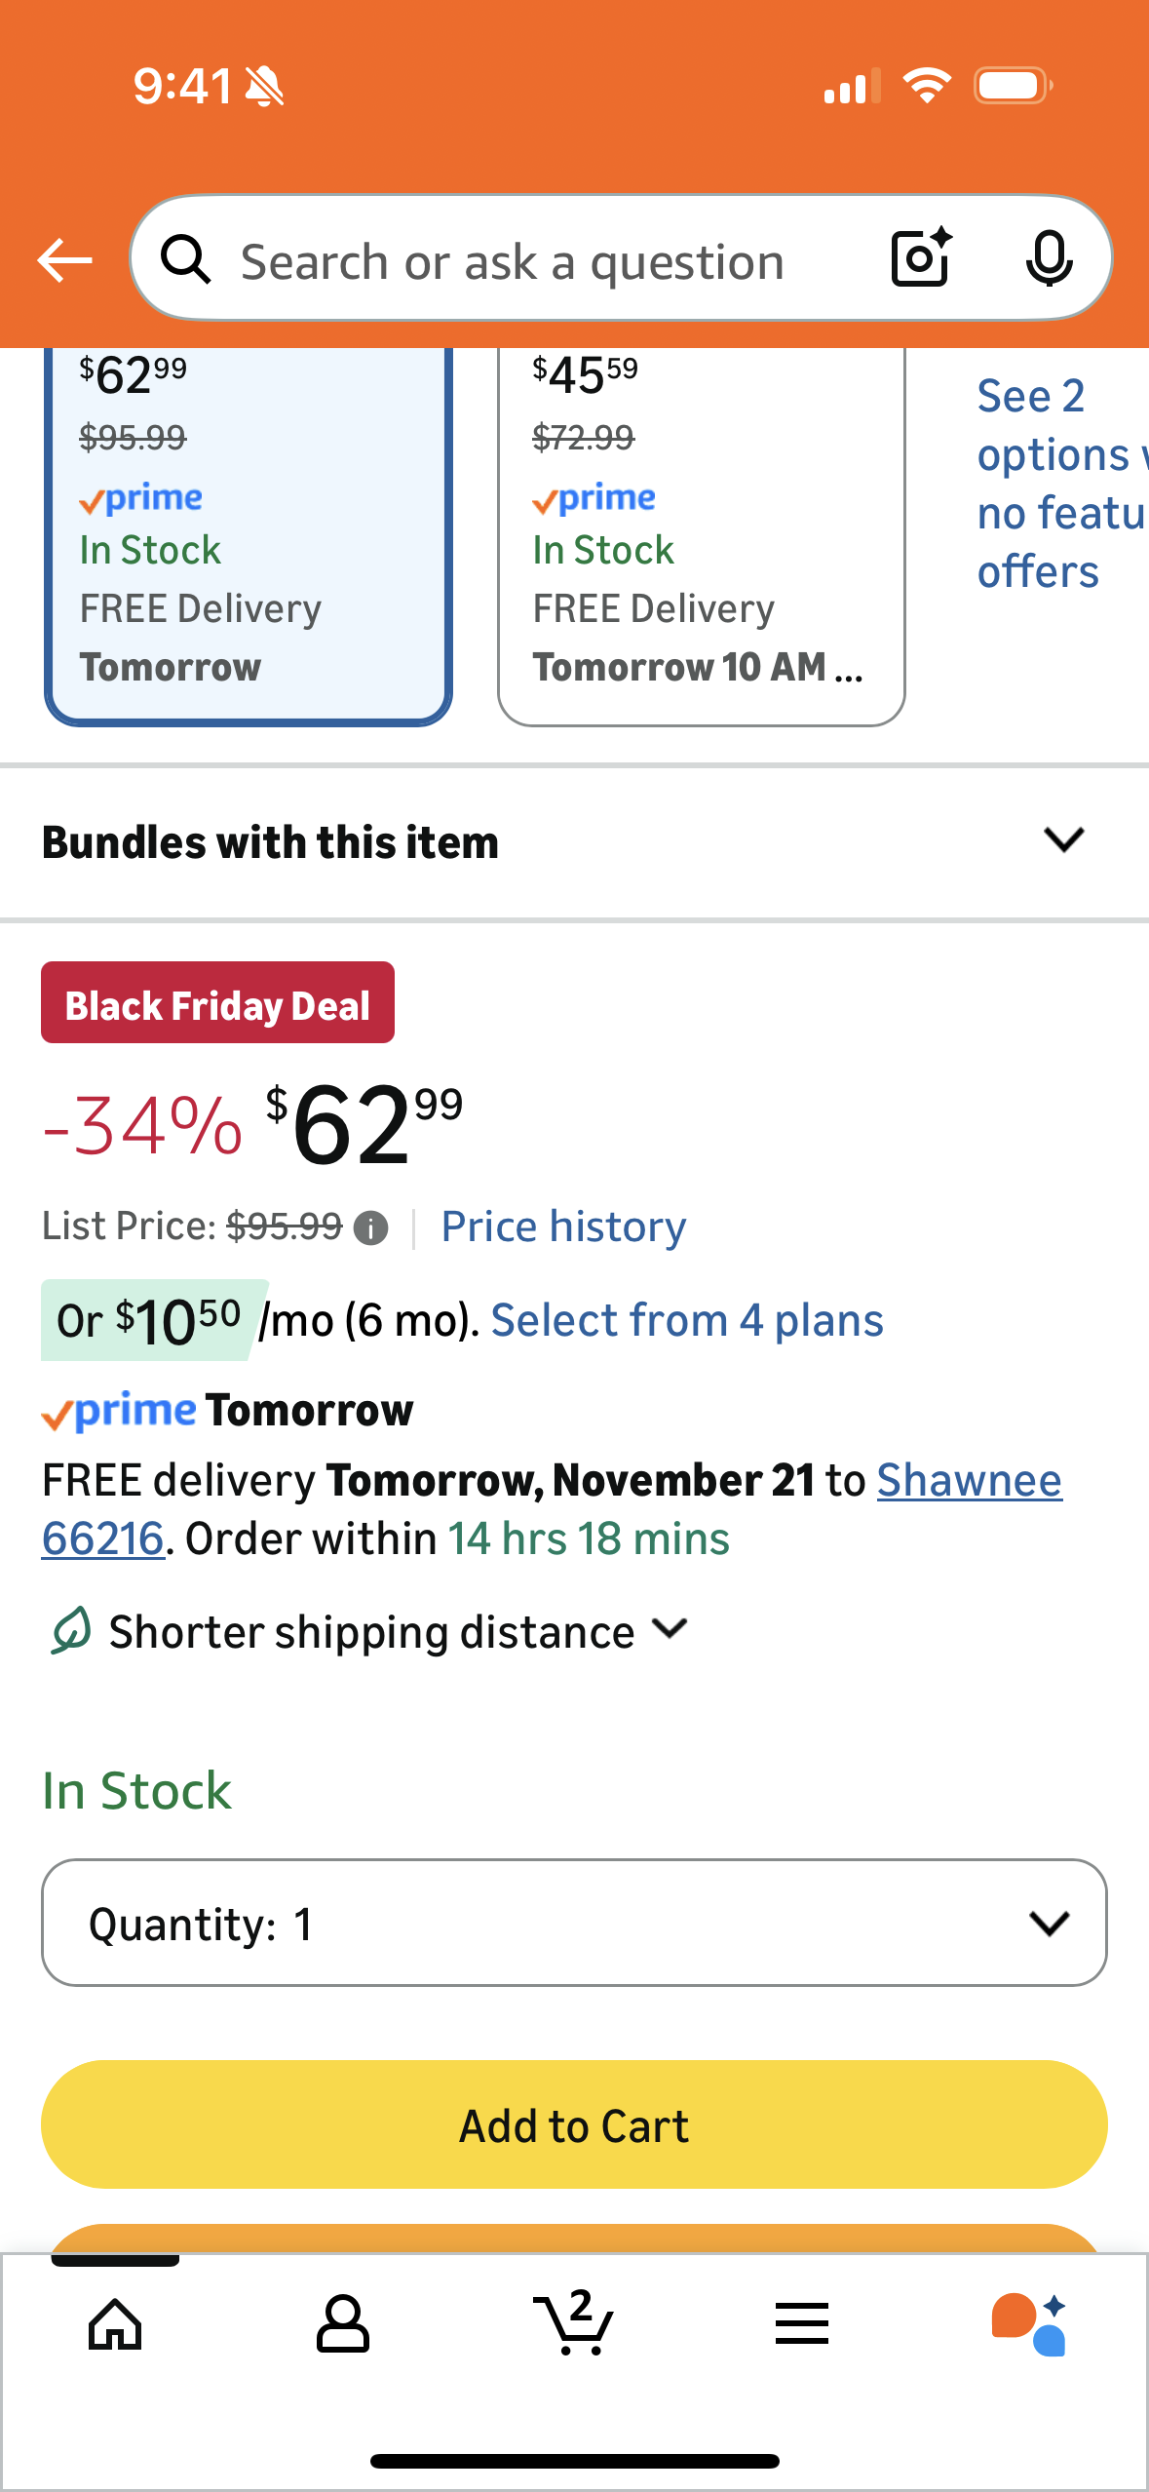Open camera lens search icon
Viewport: 1149px width, 2492px height.
[920, 258]
